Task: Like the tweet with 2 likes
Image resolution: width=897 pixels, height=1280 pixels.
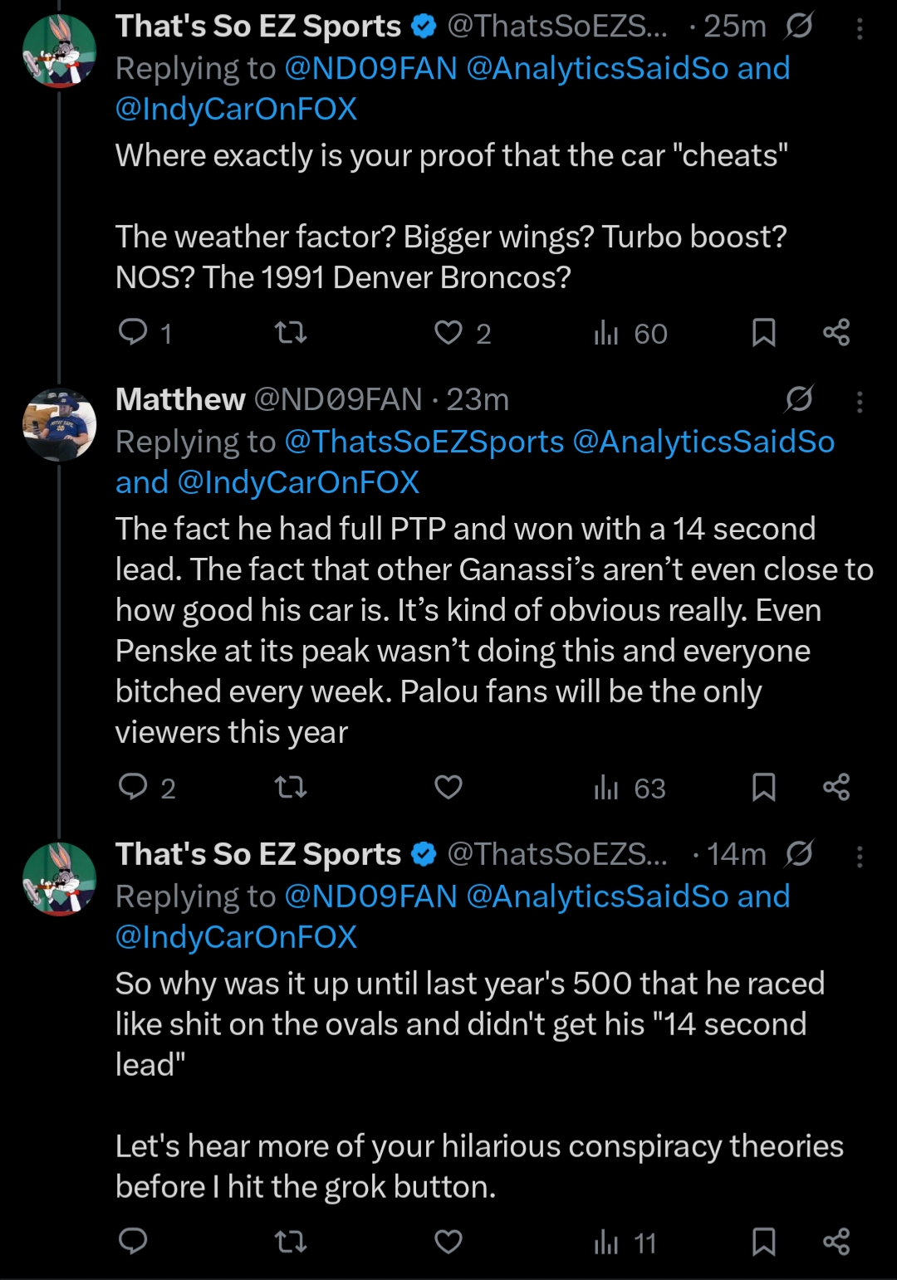Action: 448,333
